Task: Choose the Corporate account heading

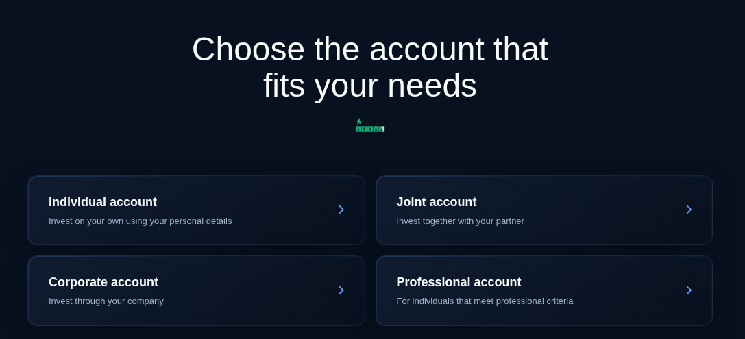Action: pyautogui.click(x=103, y=282)
